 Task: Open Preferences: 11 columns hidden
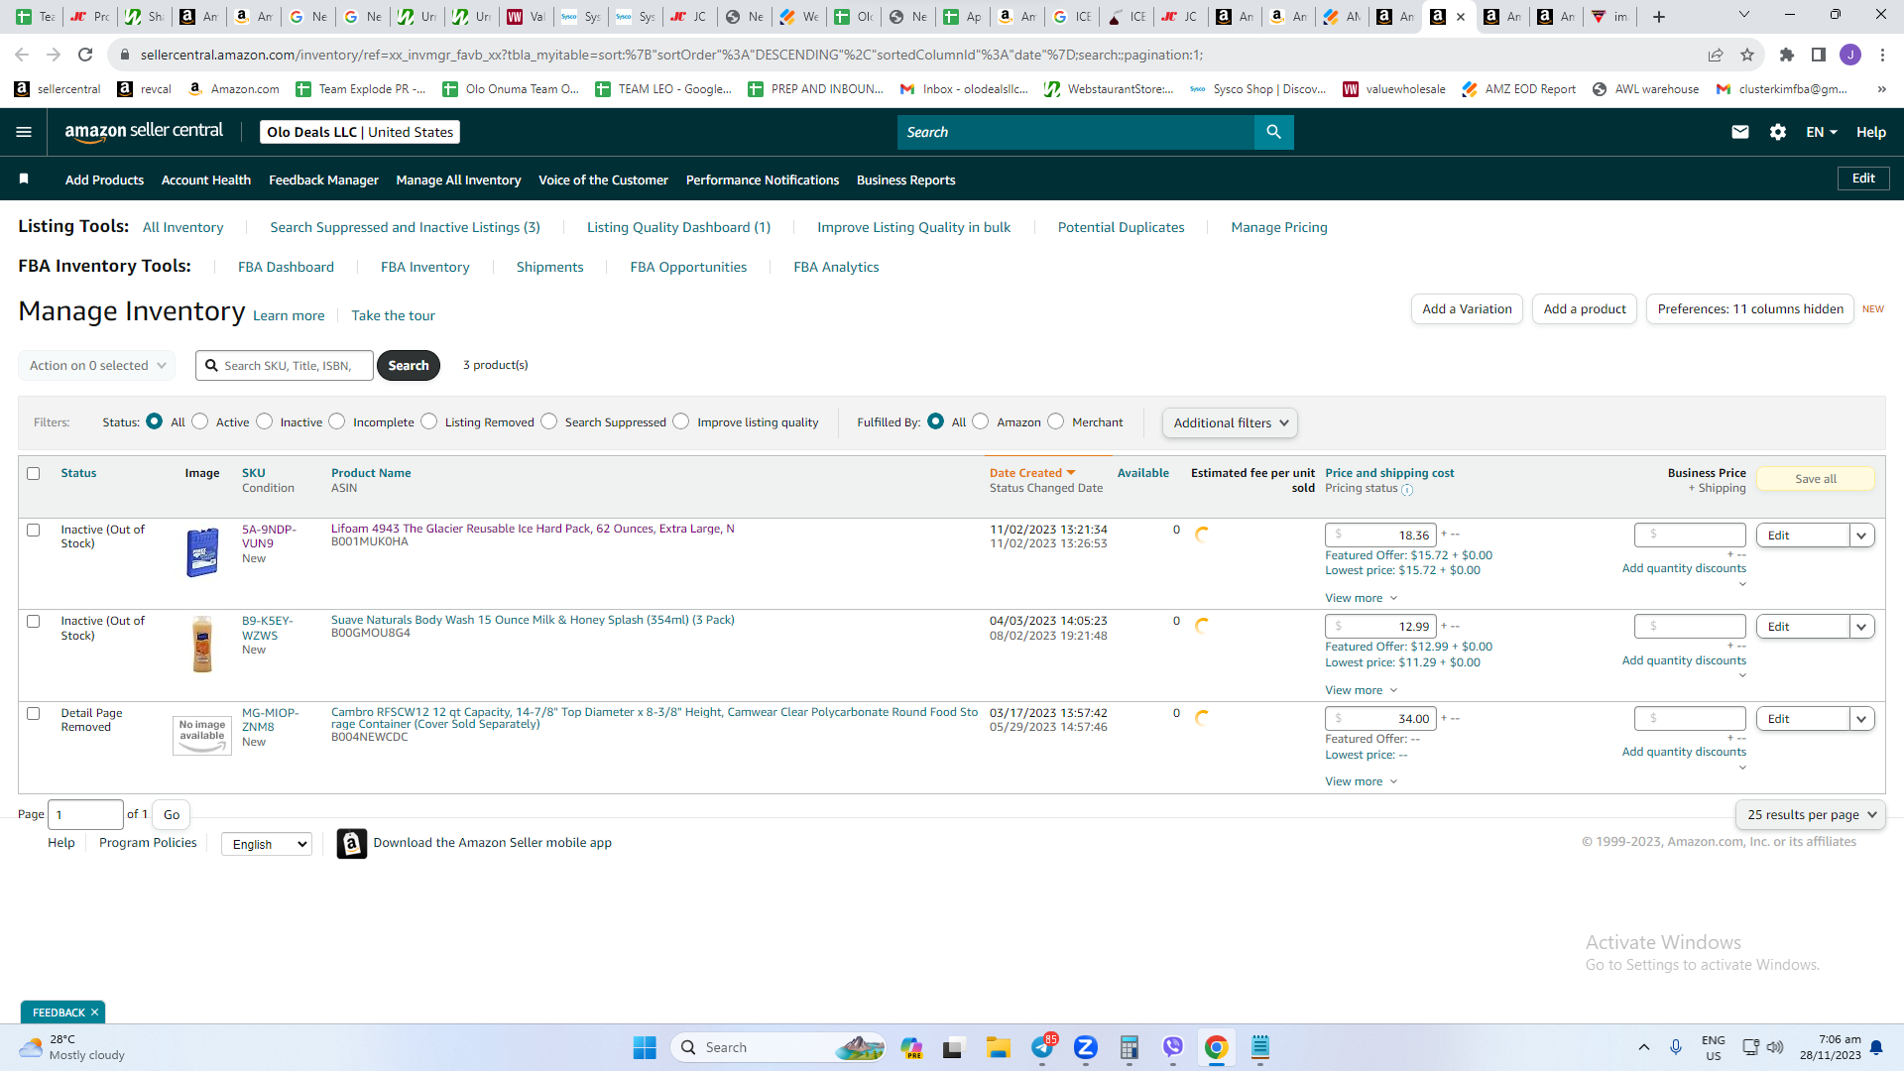1750,309
